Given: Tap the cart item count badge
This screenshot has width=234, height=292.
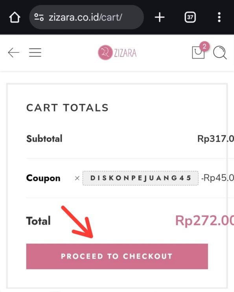Looking at the screenshot, I should (x=205, y=46).
